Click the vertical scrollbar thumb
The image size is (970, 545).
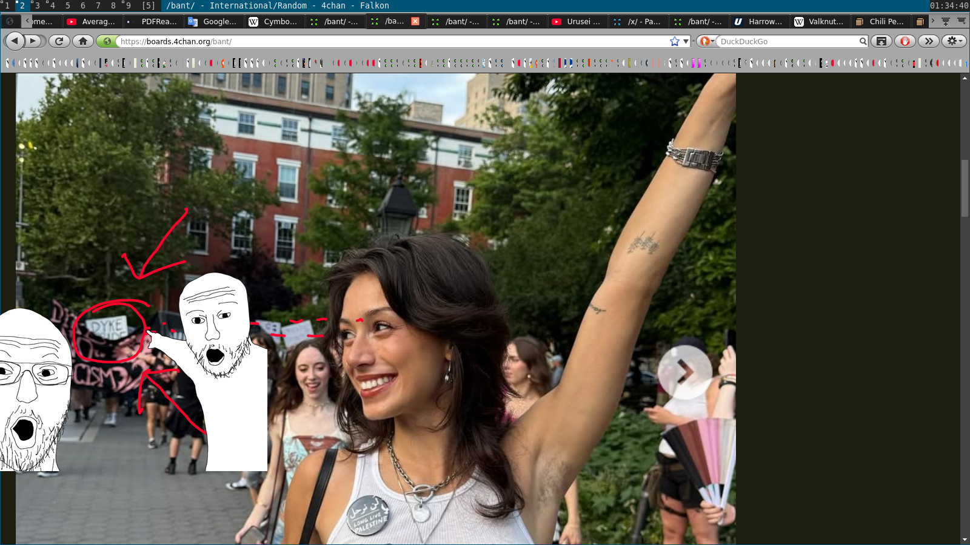[965, 188]
